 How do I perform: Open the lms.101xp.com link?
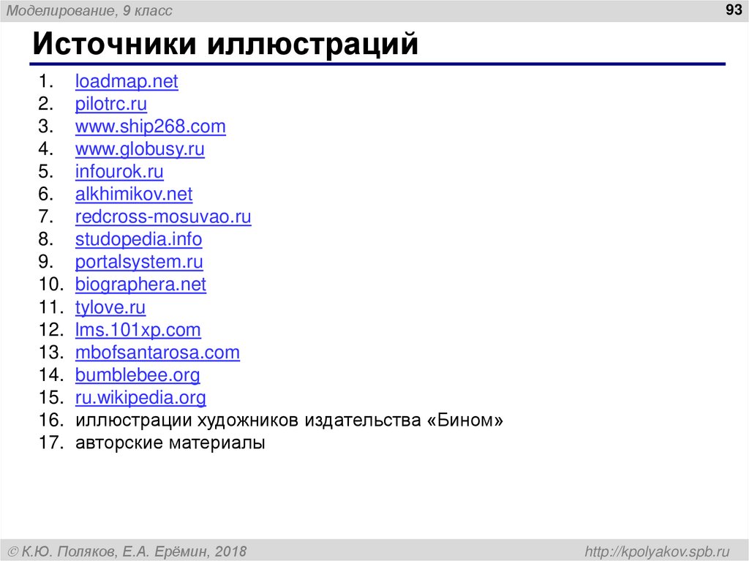point(138,330)
